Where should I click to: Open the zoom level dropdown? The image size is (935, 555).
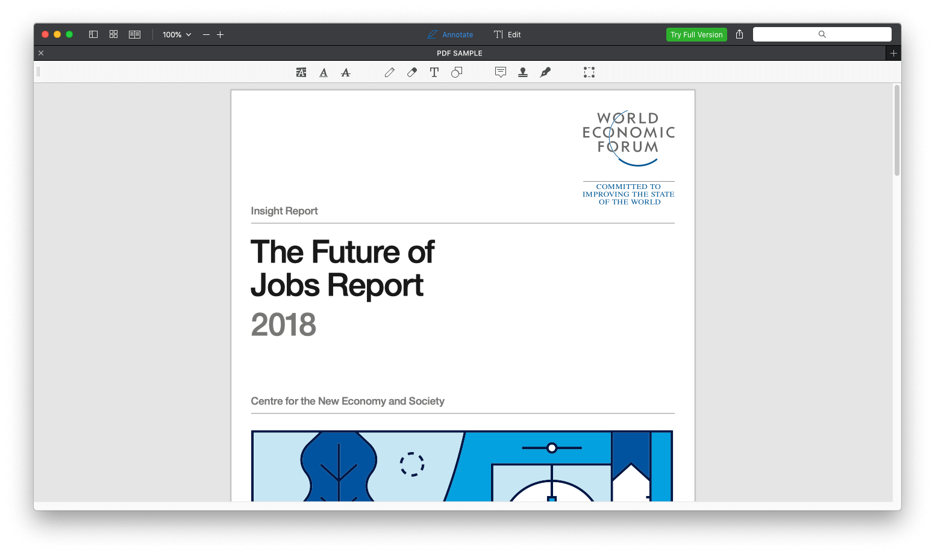[x=176, y=34]
